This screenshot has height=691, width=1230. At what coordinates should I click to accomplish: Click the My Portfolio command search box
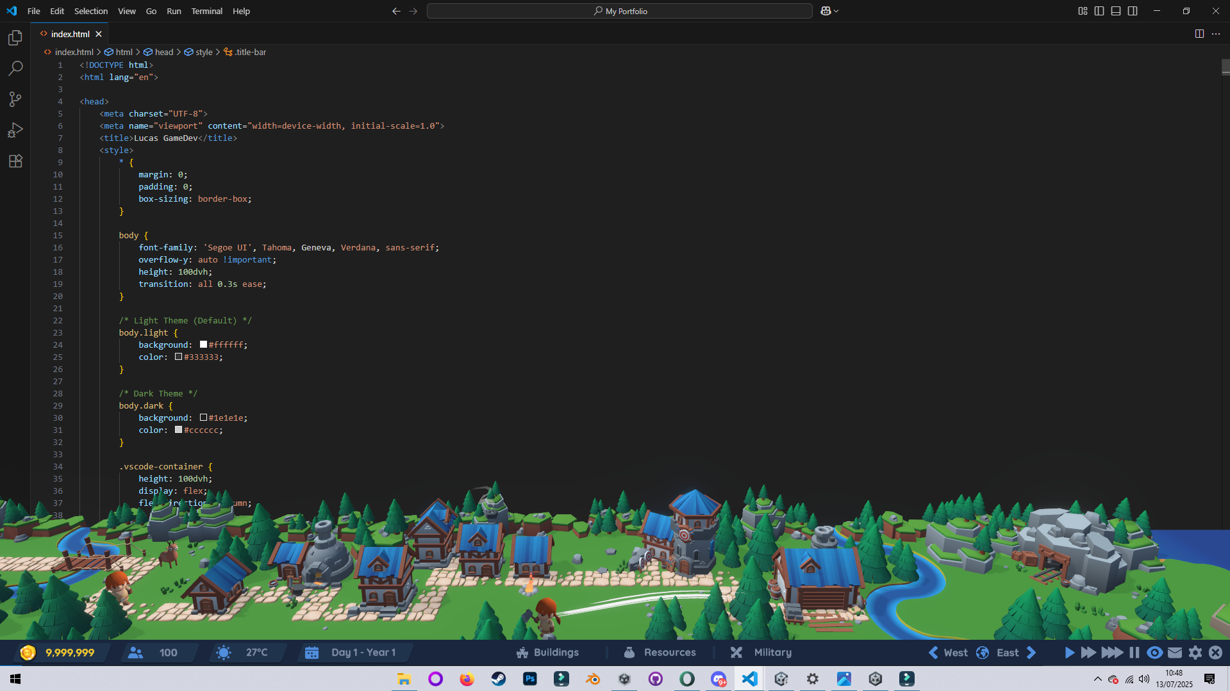point(619,11)
